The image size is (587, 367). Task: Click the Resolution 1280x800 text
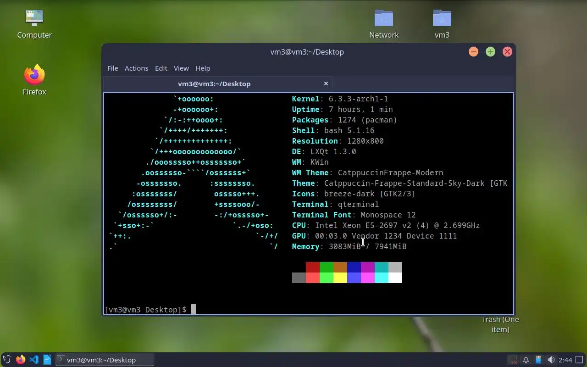click(x=338, y=141)
